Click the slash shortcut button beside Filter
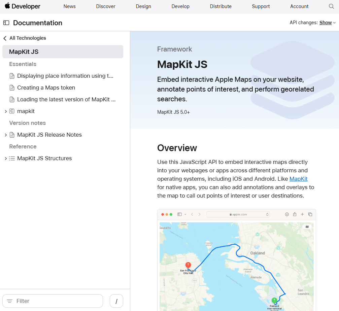 click(x=116, y=301)
